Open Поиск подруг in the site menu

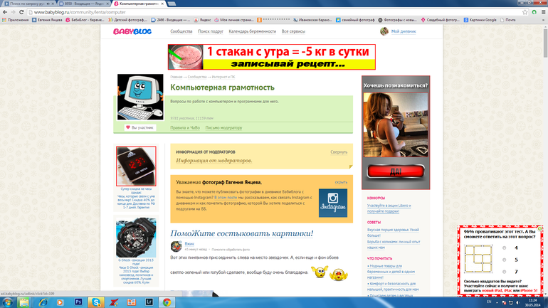pyautogui.click(x=211, y=31)
